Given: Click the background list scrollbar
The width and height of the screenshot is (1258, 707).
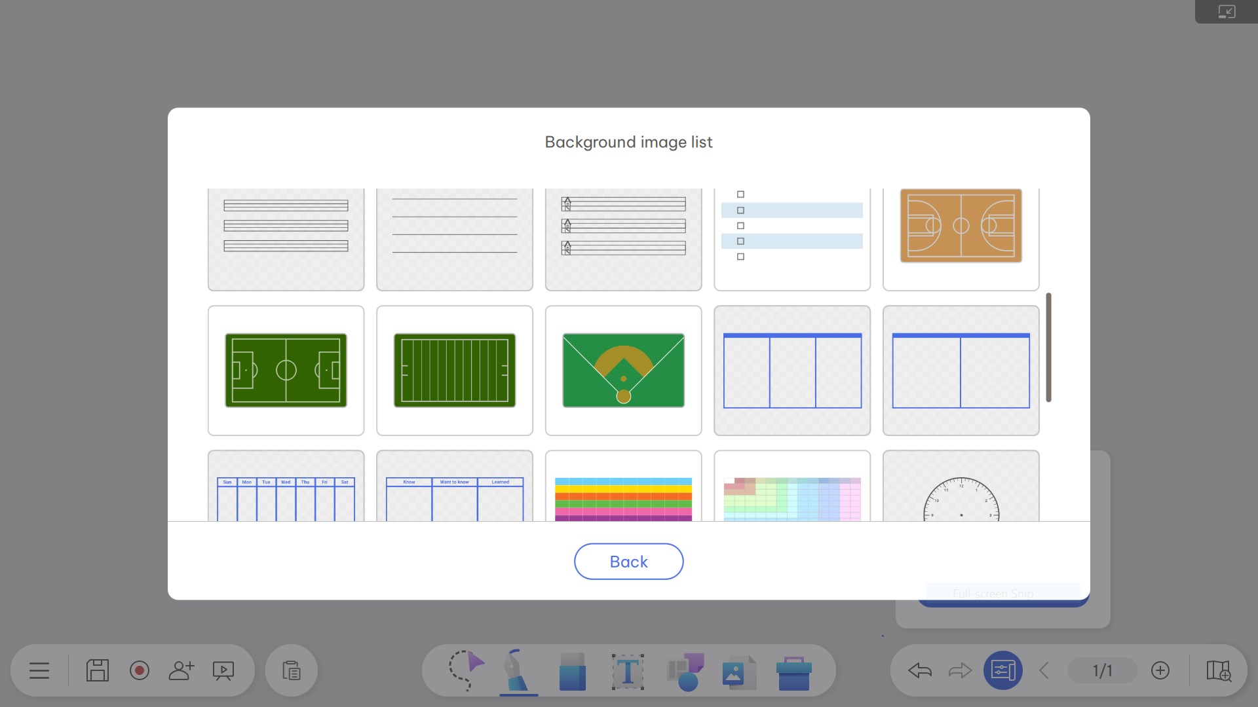Looking at the screenshot, I should (x=1048, y=348).
